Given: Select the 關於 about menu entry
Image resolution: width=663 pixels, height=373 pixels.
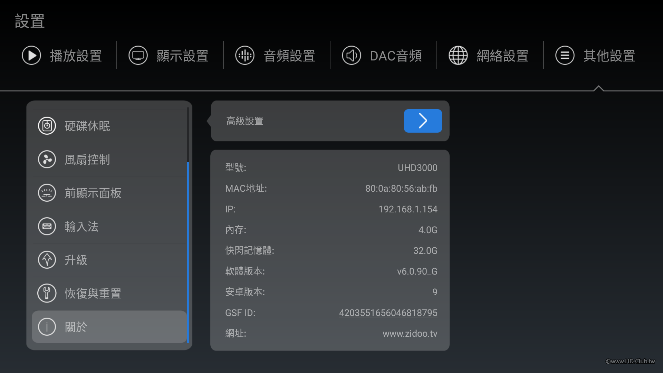Looking at the screenshot, I should pyautogui.click(x=109, y=327).
